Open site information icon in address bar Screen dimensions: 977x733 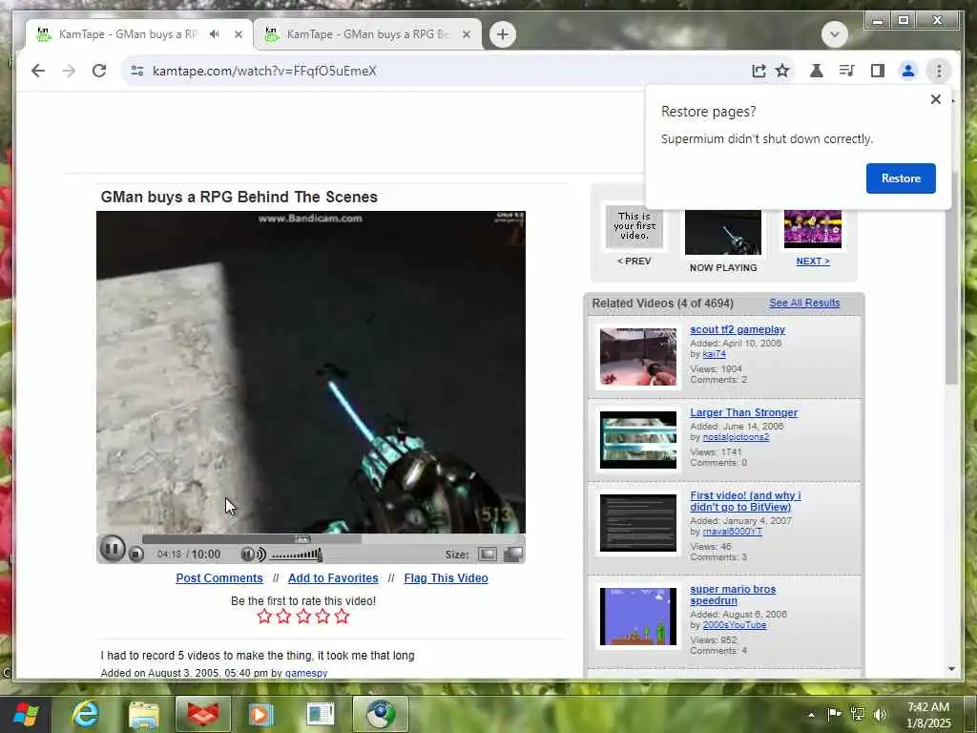tap(137, 71)
